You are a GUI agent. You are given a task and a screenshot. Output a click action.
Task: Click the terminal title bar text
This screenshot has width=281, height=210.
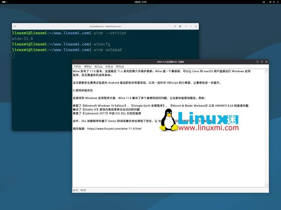pyautogui.click(x=105, y=26)
